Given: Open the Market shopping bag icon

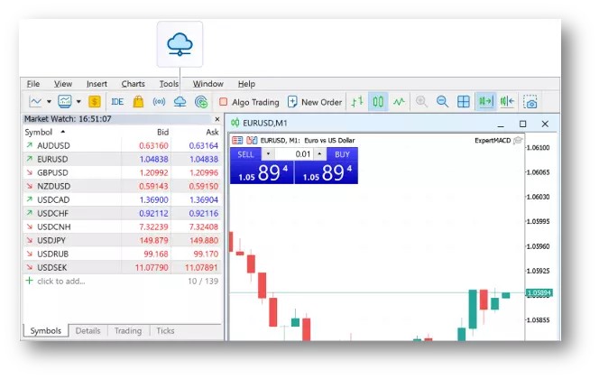Looking at the screenshot, I should [138, 102].
